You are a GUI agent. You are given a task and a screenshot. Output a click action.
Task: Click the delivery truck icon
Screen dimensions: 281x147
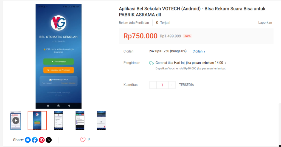(151, 63)
